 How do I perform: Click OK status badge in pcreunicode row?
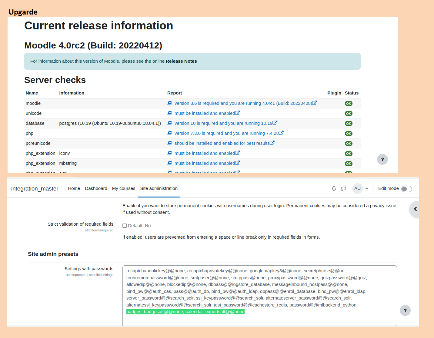tap(349, 144)
